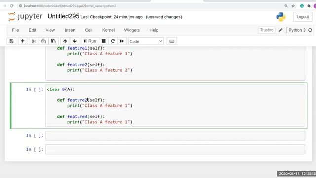Run the selected cell
316x178 pixels.
pyautogui.click(x=90, y=41)
